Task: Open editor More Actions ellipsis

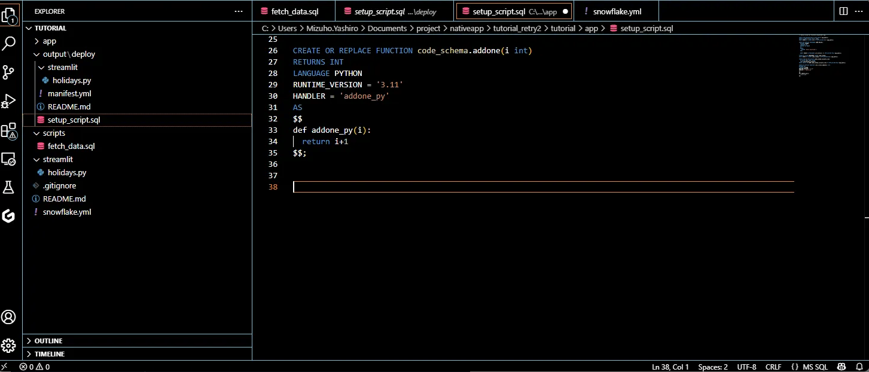Action: point(859,11)
